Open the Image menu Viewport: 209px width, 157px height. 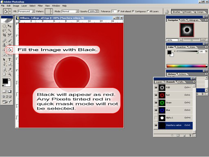16,6
